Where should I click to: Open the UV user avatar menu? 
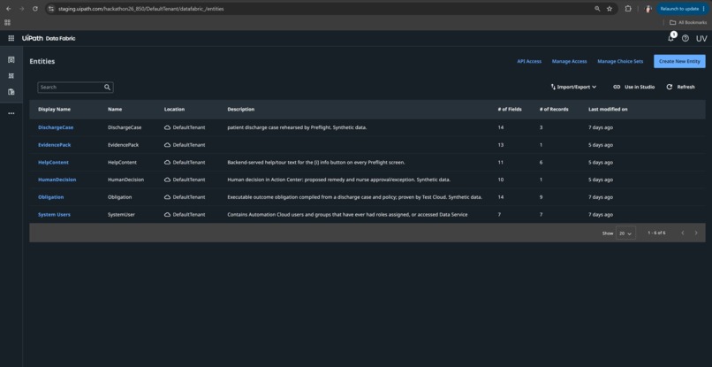(701, 38)
